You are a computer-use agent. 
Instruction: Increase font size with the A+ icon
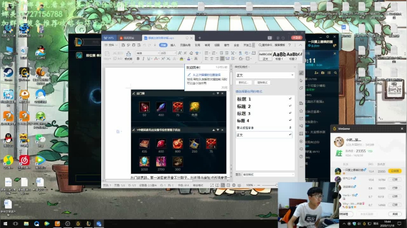(x=180, y=53)
